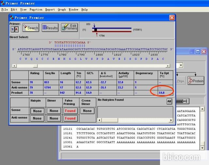Click left arrow of hairpin panel scrollbar
The height and width of the screenshot is (165, 209).
coord(99,120)
